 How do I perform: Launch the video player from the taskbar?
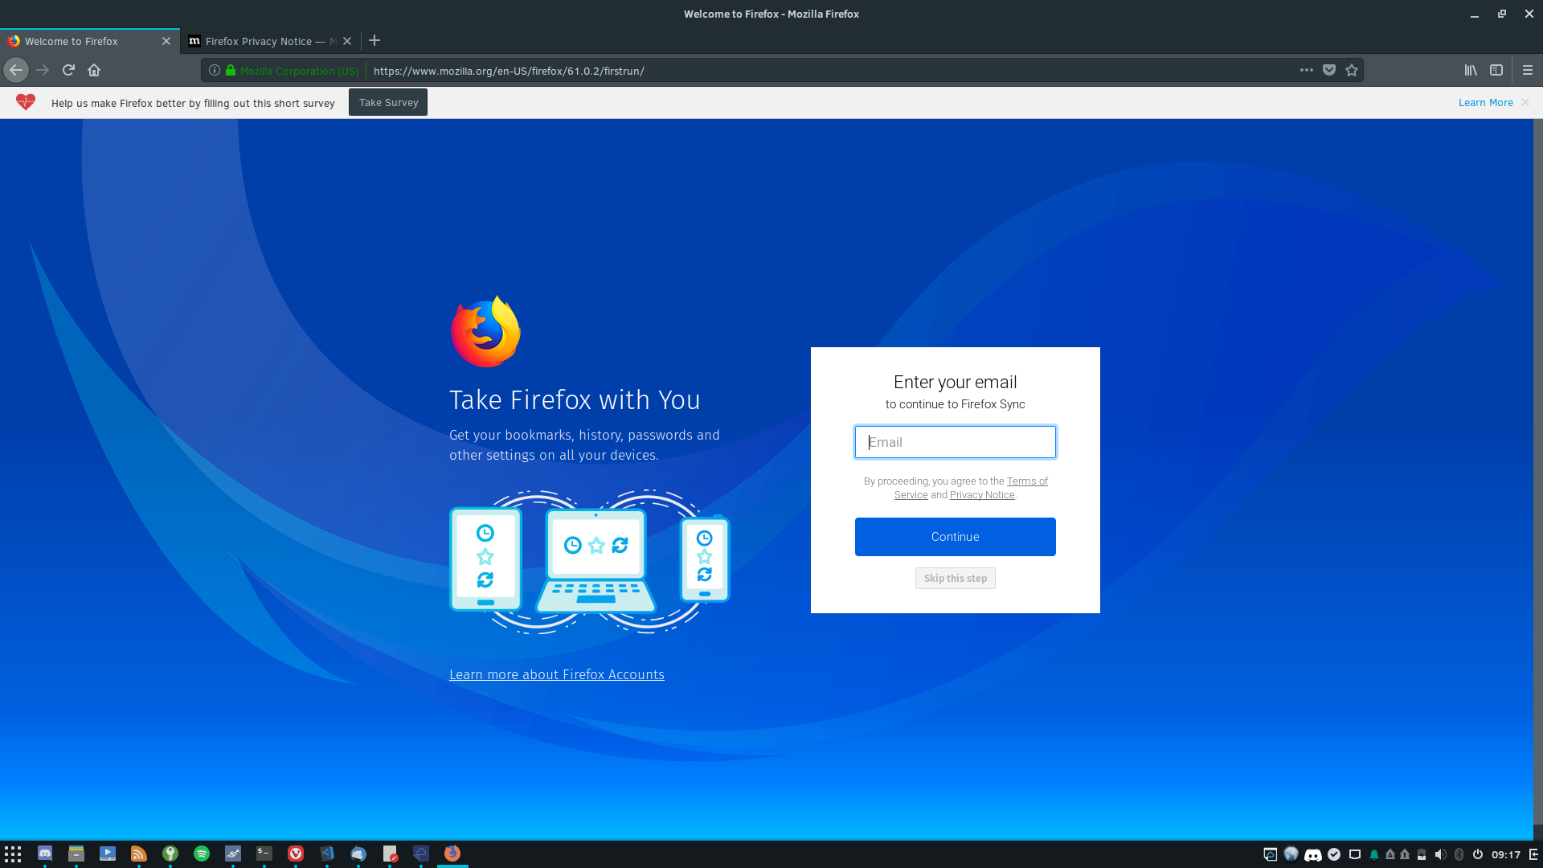108,854
